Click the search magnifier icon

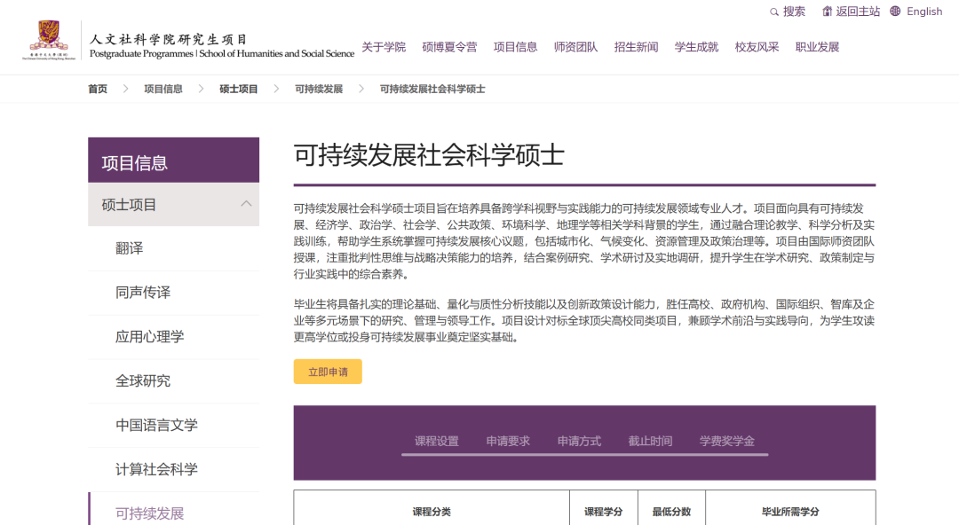pos(774,12)
